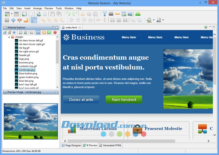Click the file tree scrollbar down arrow
Viewport: 219px width, 155px height.
pyautogui.click(x=57, y=87)
